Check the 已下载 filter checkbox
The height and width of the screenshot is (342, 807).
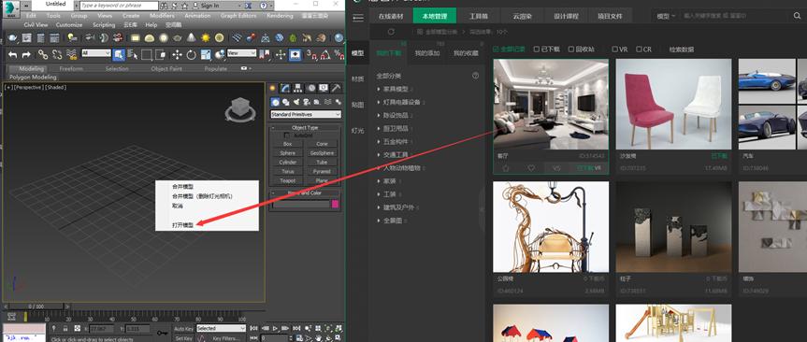536,50
